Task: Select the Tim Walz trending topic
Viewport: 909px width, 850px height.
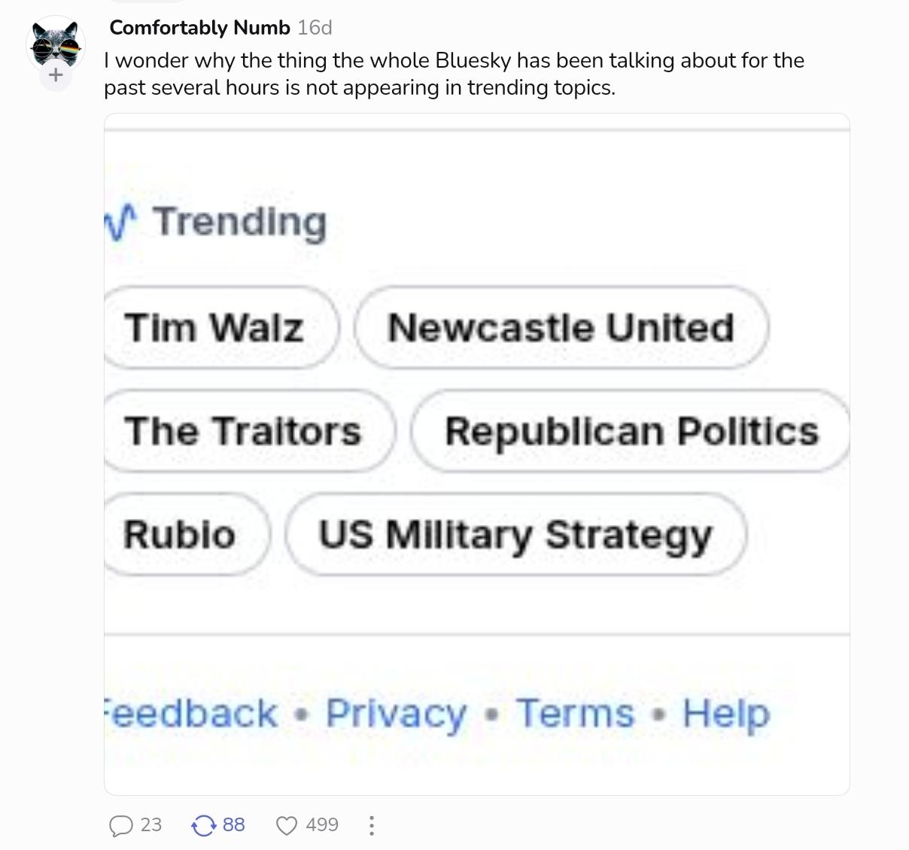Action: pos(215,328)
